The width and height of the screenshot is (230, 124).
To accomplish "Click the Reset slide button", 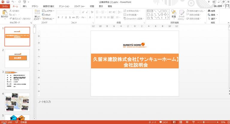I will click(x=46, y=15).
